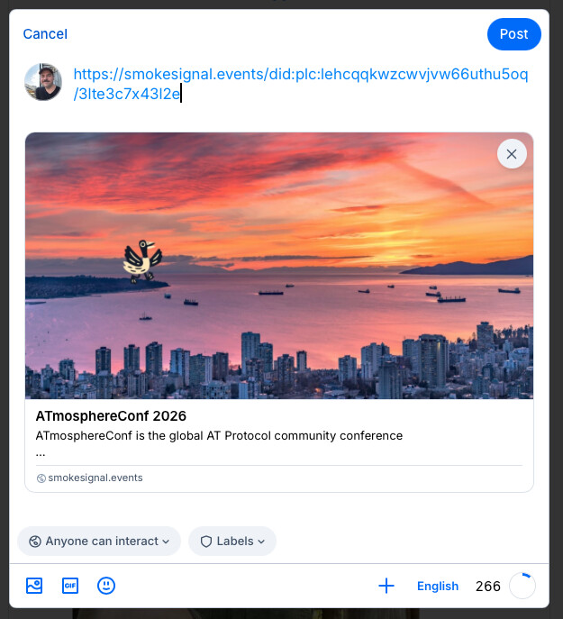Click the globe icon beside smokesignal.events

pos(41,478)
